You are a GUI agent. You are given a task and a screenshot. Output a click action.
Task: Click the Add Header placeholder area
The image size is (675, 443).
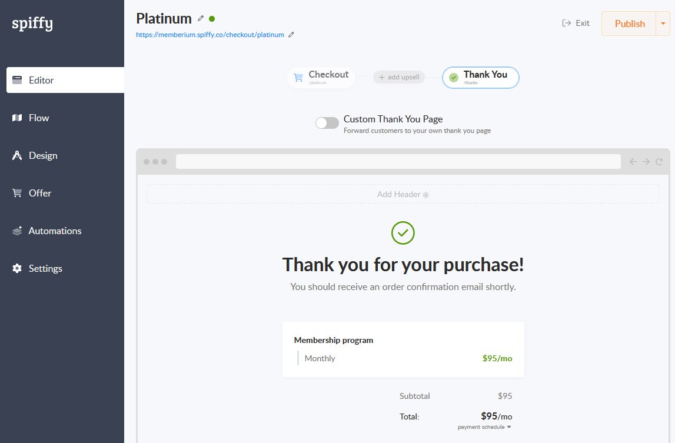(403, 194)
